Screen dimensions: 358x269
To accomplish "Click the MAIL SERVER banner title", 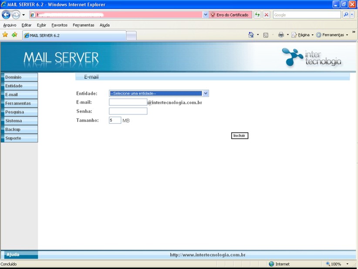I will (61, 57).
